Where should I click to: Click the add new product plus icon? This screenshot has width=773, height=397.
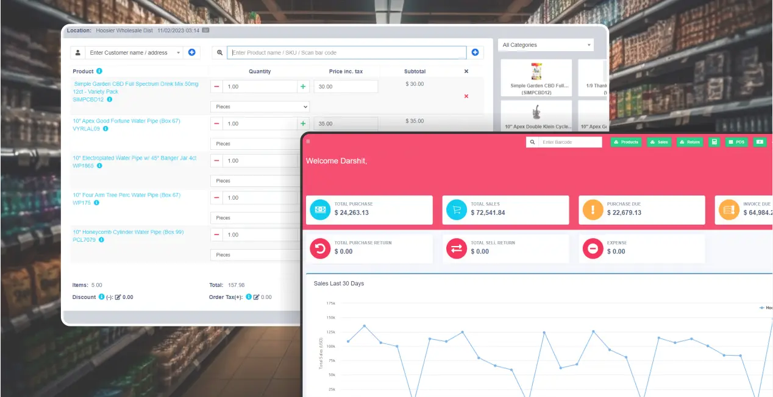click(475, 53)
